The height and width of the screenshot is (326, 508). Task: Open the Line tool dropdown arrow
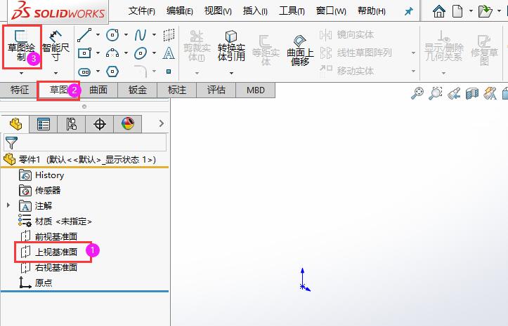(x=98, y=34)
